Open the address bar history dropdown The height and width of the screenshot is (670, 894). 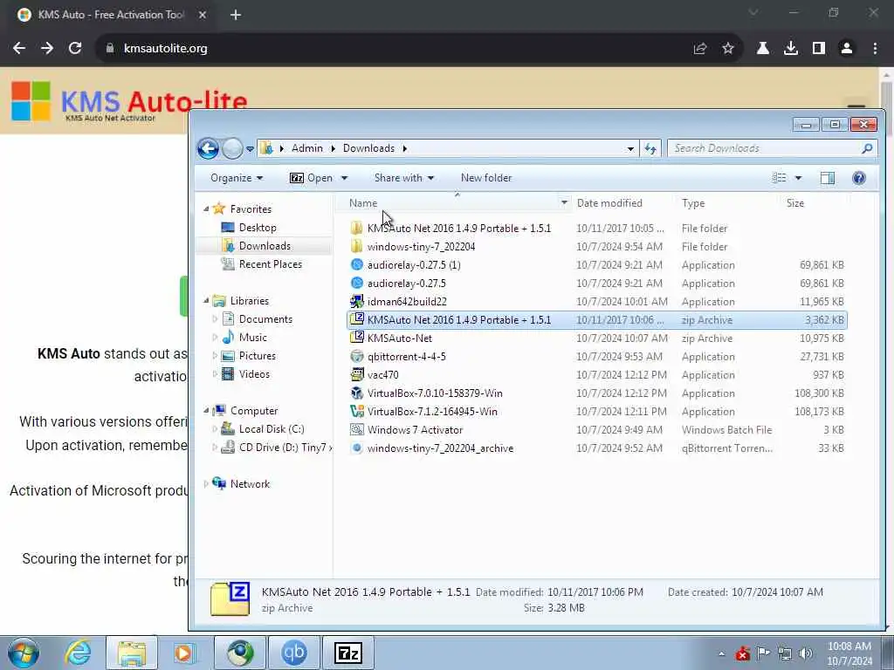pyautogui.click(x=630, y=148)
